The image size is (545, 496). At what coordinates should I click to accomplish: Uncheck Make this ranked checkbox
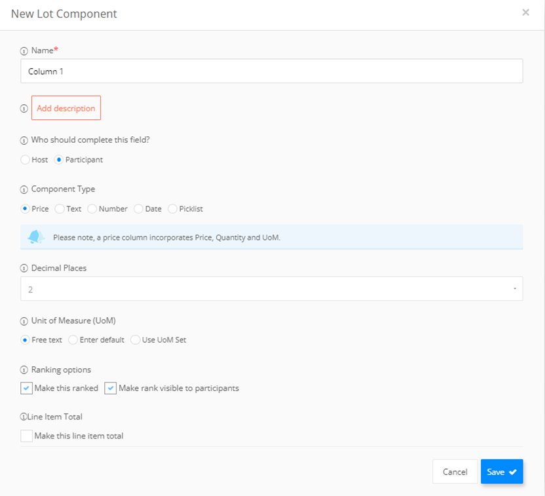point(26,388)
